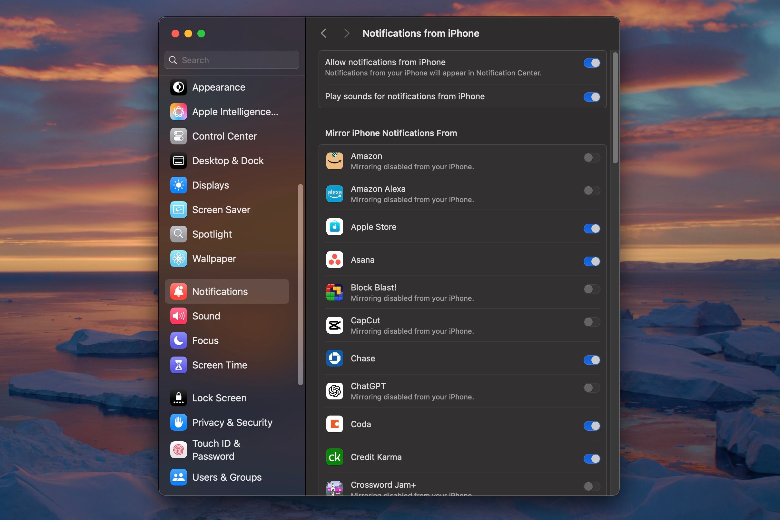Click the CapCut mirroring toggle
The height and width of the screenshot is (520, 780).
(592, 322)
